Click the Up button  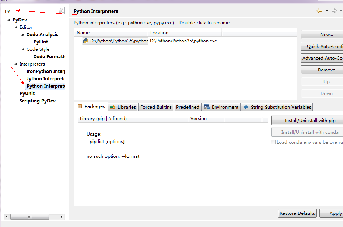(322, 82)
